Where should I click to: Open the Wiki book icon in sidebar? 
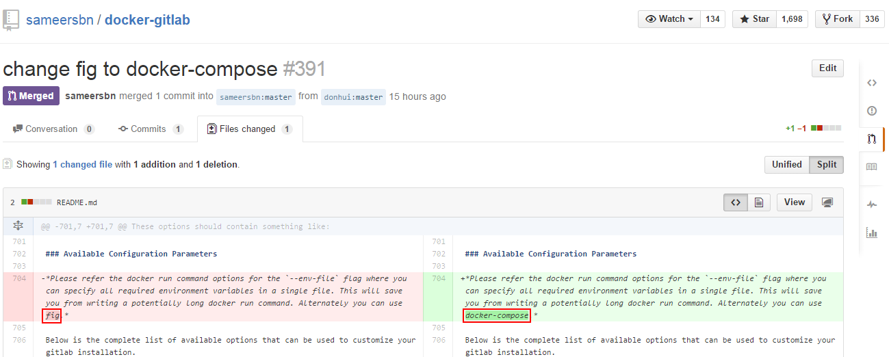[871, 166]
